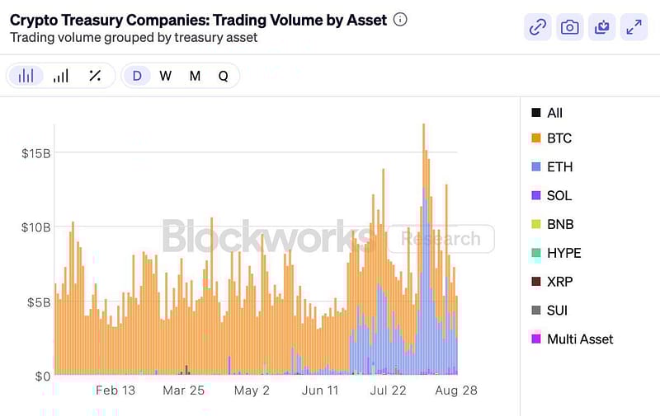Image resolution: width=660 pixels, height=416 pixels.
Task: Select the daily (D) interval
Action: [x=137, y=76]
